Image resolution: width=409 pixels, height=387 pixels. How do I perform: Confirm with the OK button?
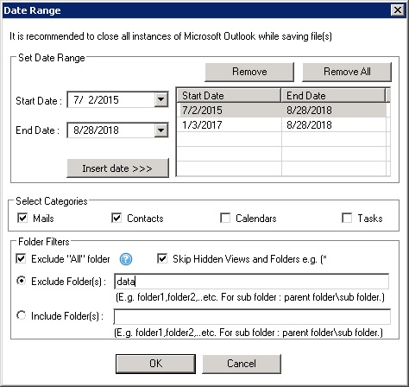click(155, 364)
